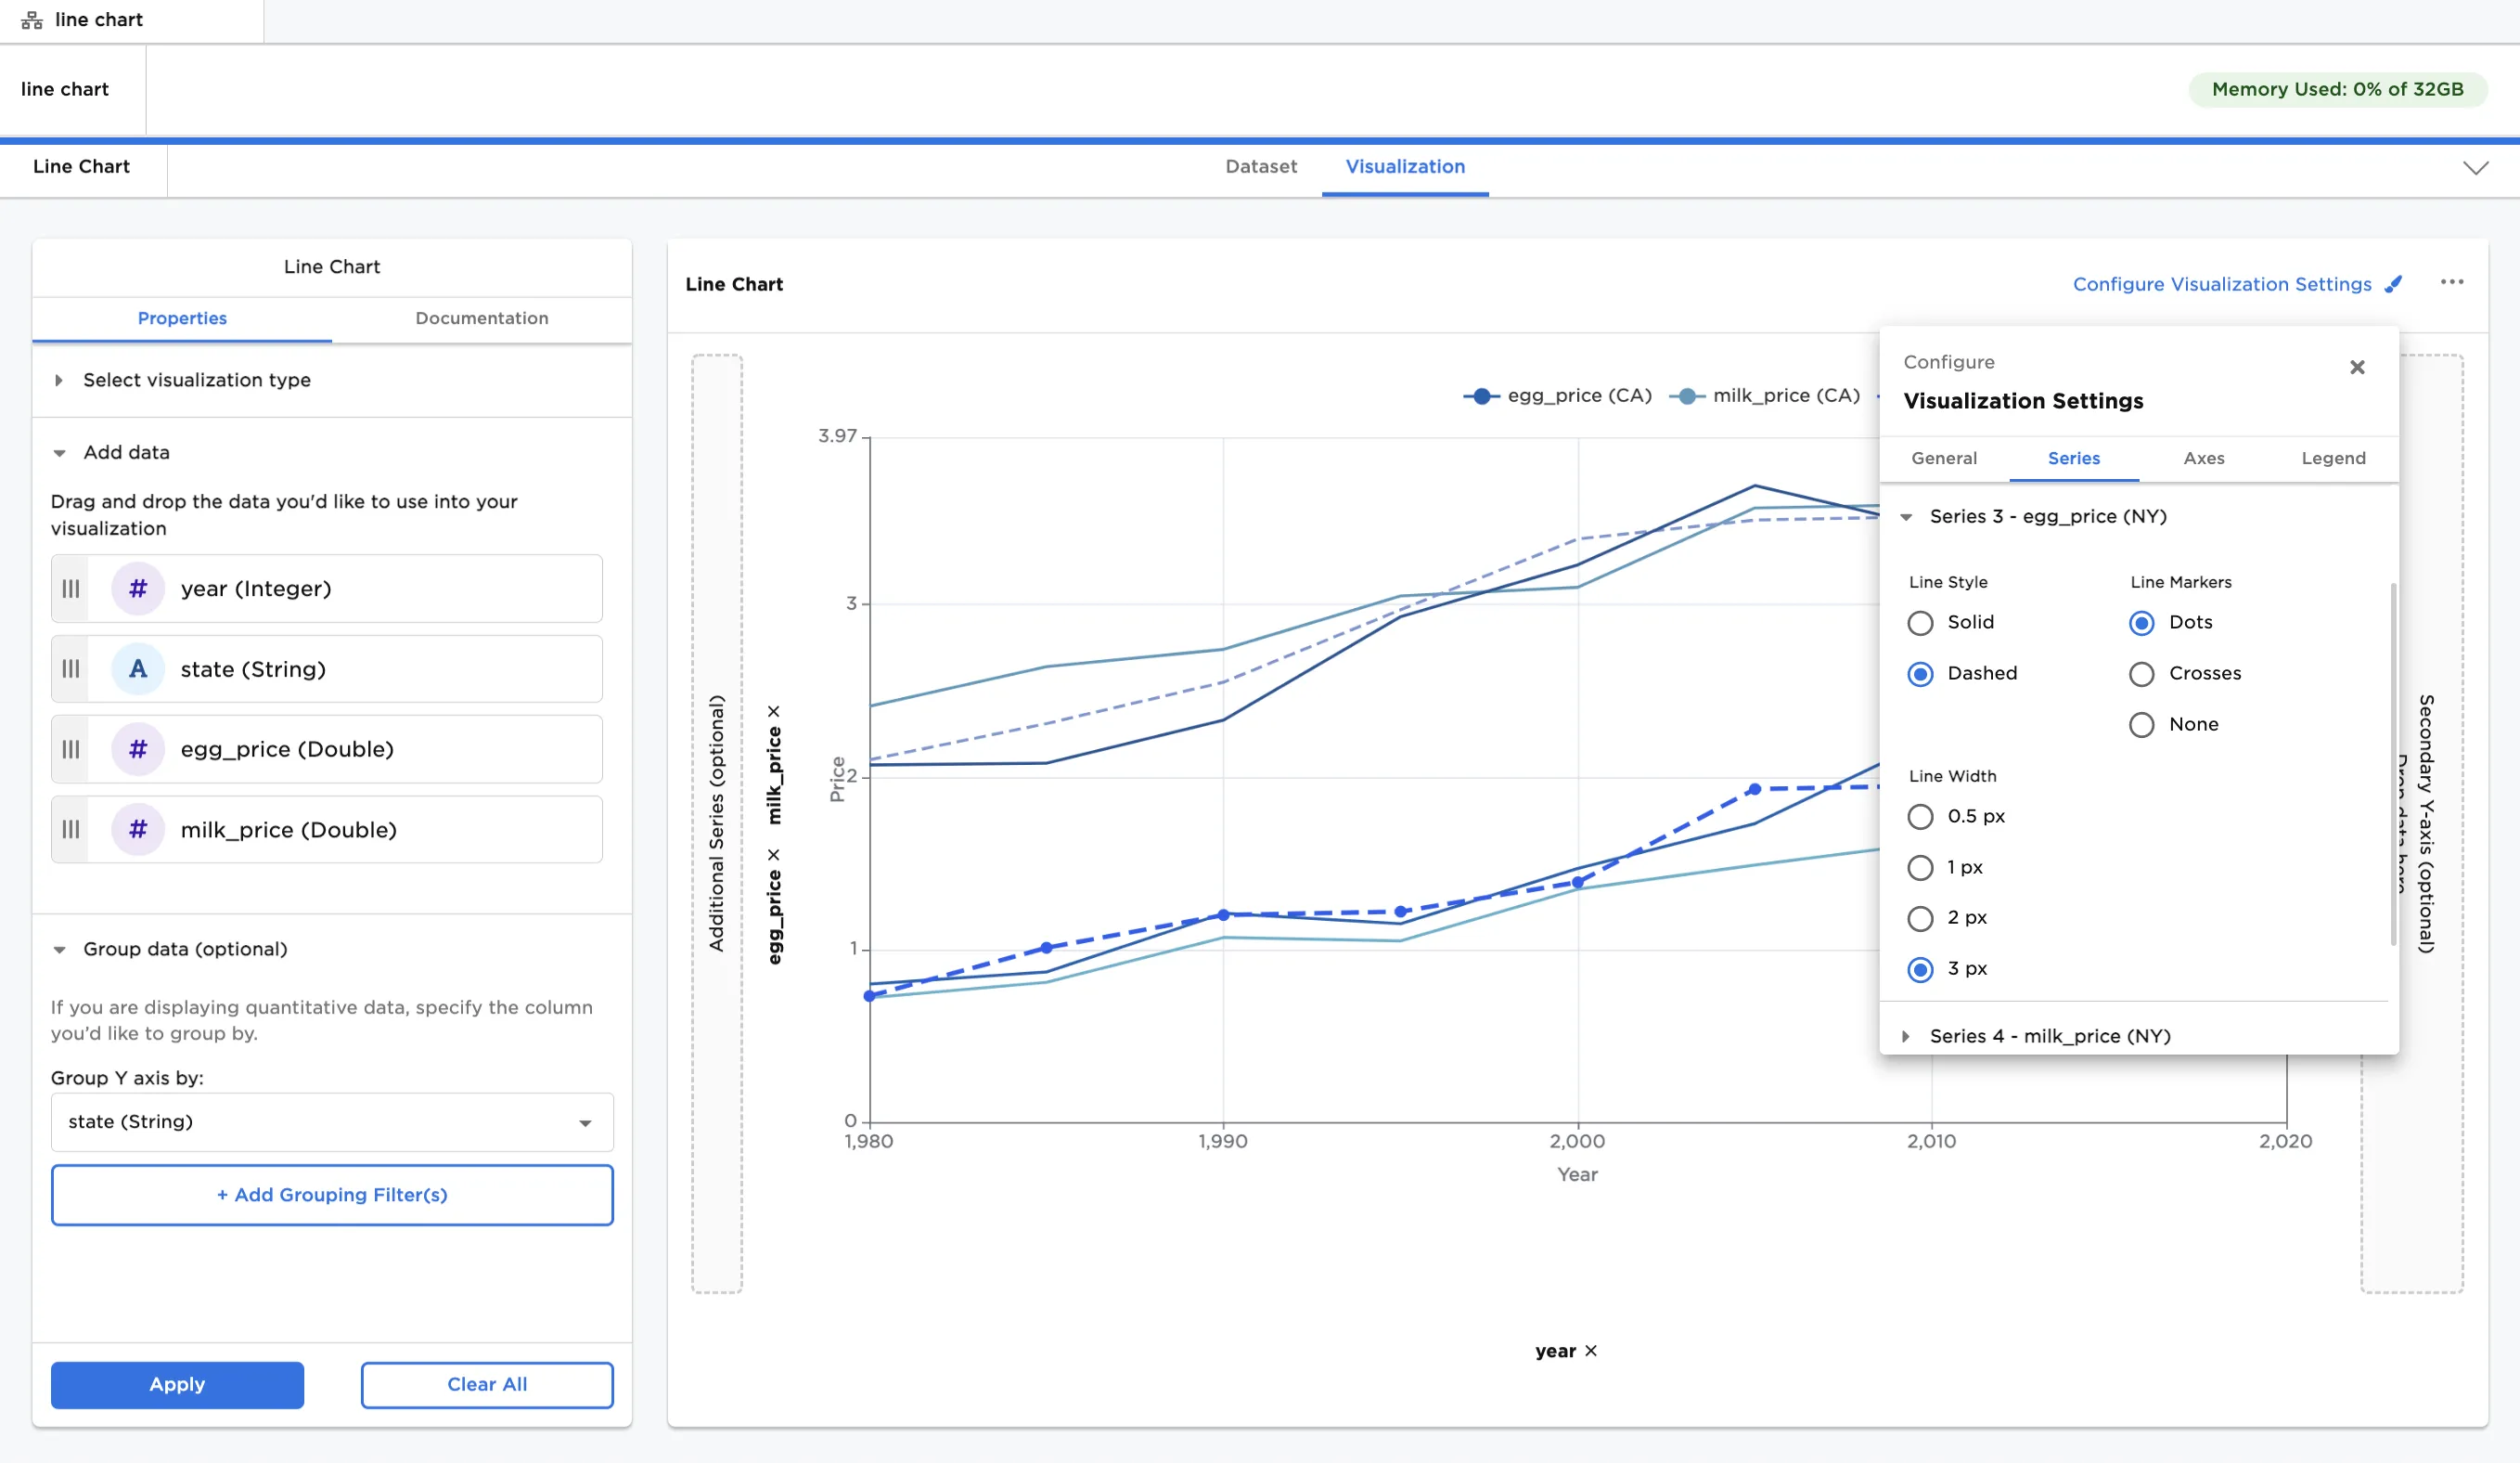2520x1463 pixels.
Task: Click the state (String) field row
Action: click(x=327, y=668)
